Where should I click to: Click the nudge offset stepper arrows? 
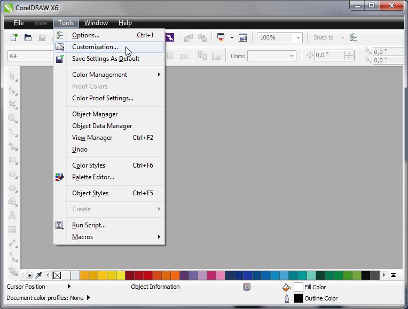point(349,56)
